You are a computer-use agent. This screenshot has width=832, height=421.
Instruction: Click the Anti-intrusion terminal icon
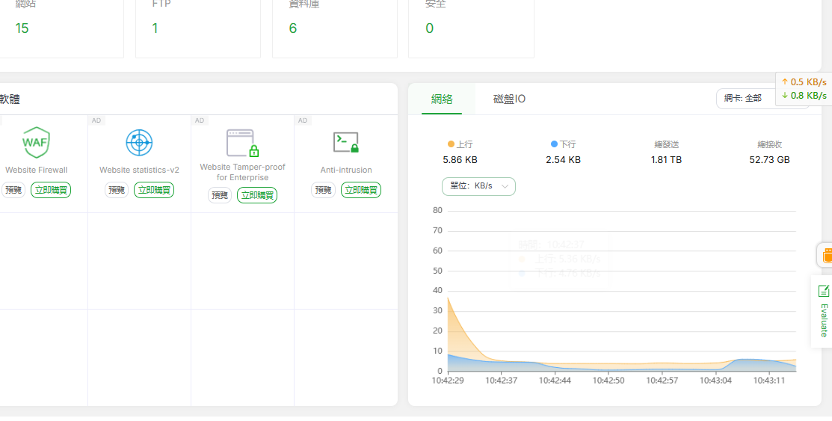pyautogui.click(x=345, y=141)
